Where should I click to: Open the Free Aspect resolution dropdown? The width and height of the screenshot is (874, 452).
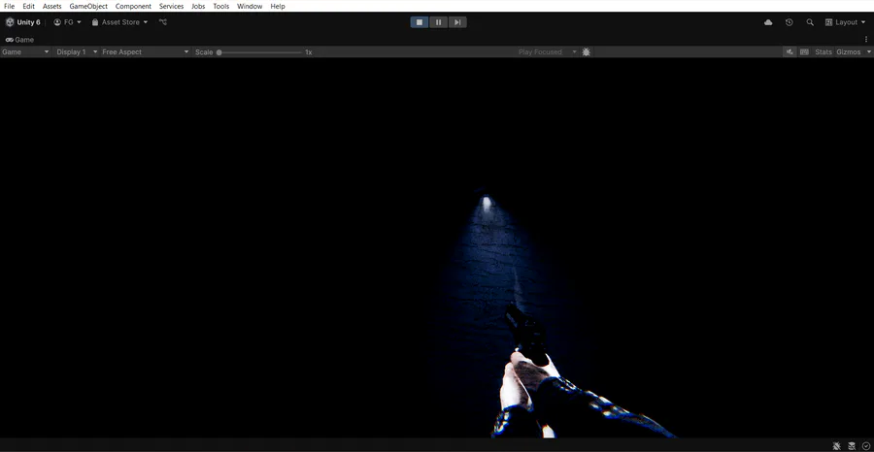pyautogui.click(x=146, y=51)
